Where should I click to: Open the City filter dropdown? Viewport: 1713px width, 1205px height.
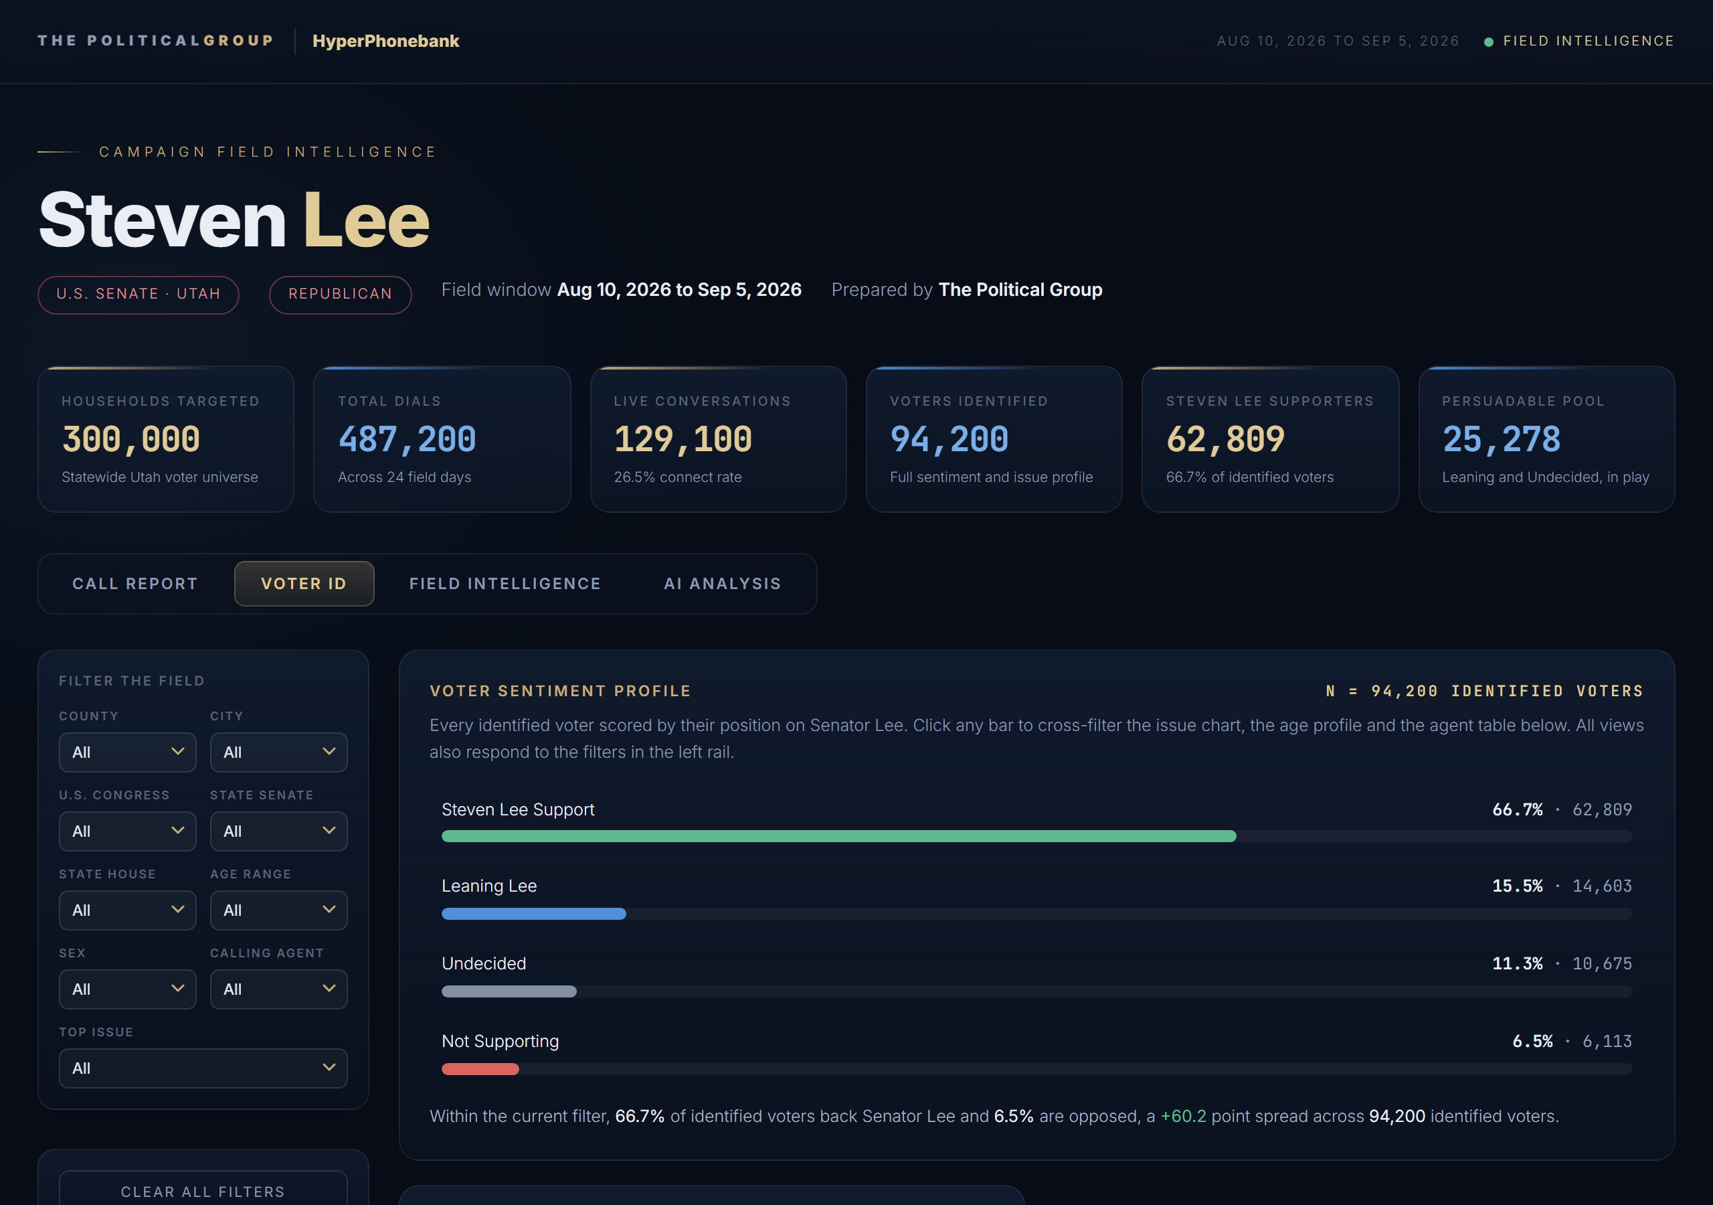[x=278, y=752]
